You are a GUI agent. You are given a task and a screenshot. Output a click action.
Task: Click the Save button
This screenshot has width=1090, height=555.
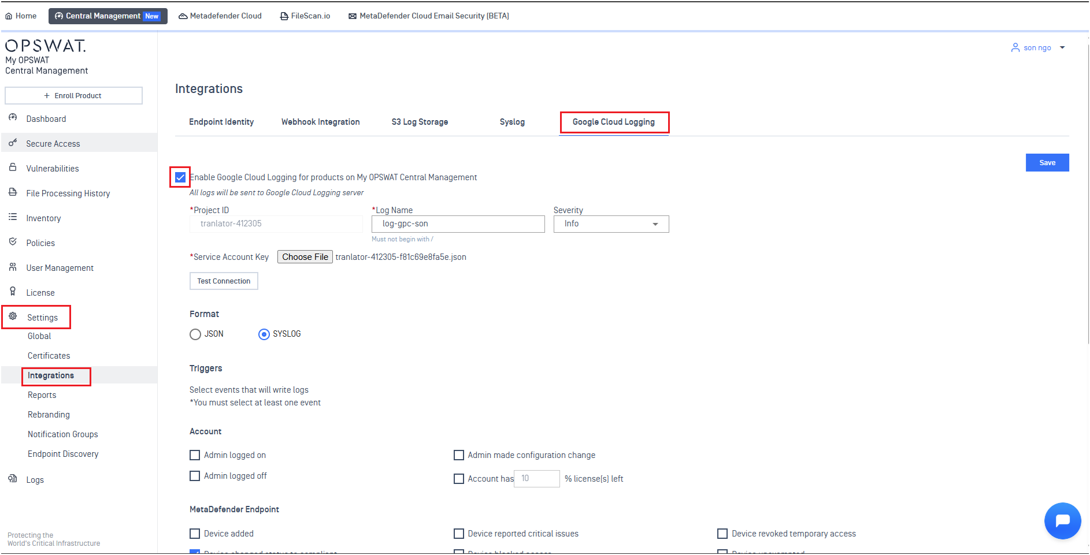(x=1047, y=163)
